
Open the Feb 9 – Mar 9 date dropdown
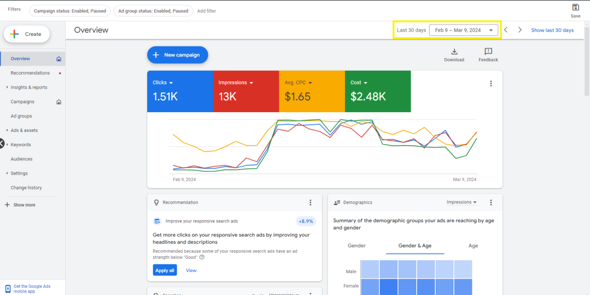pos(464,30)
